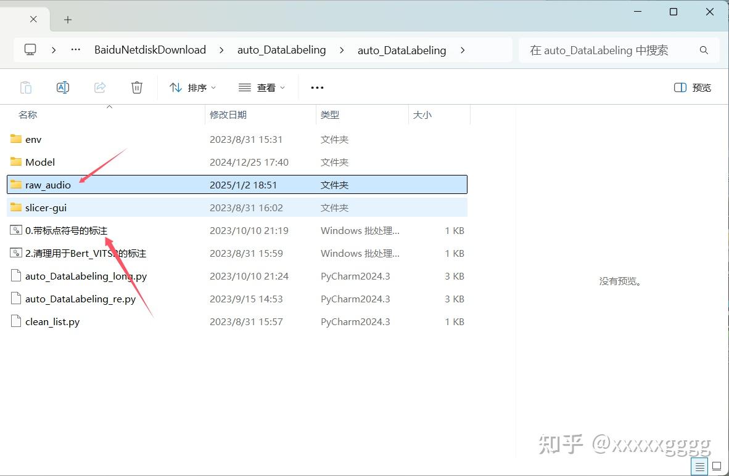The height and width of the screenshot is (476, 729).
Task: Sort files by clicking the 名称 column header
Action: coord(28,115)
